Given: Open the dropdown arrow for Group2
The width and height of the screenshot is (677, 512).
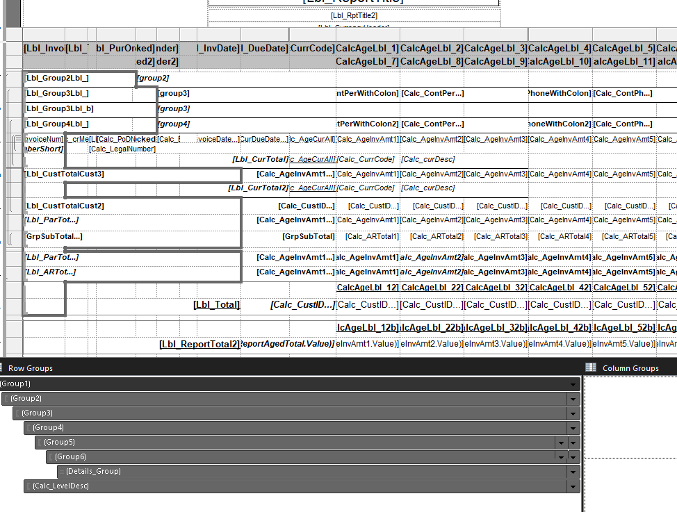Looking at the screenshot, I should pyautogui.click(x=573, y=399).
